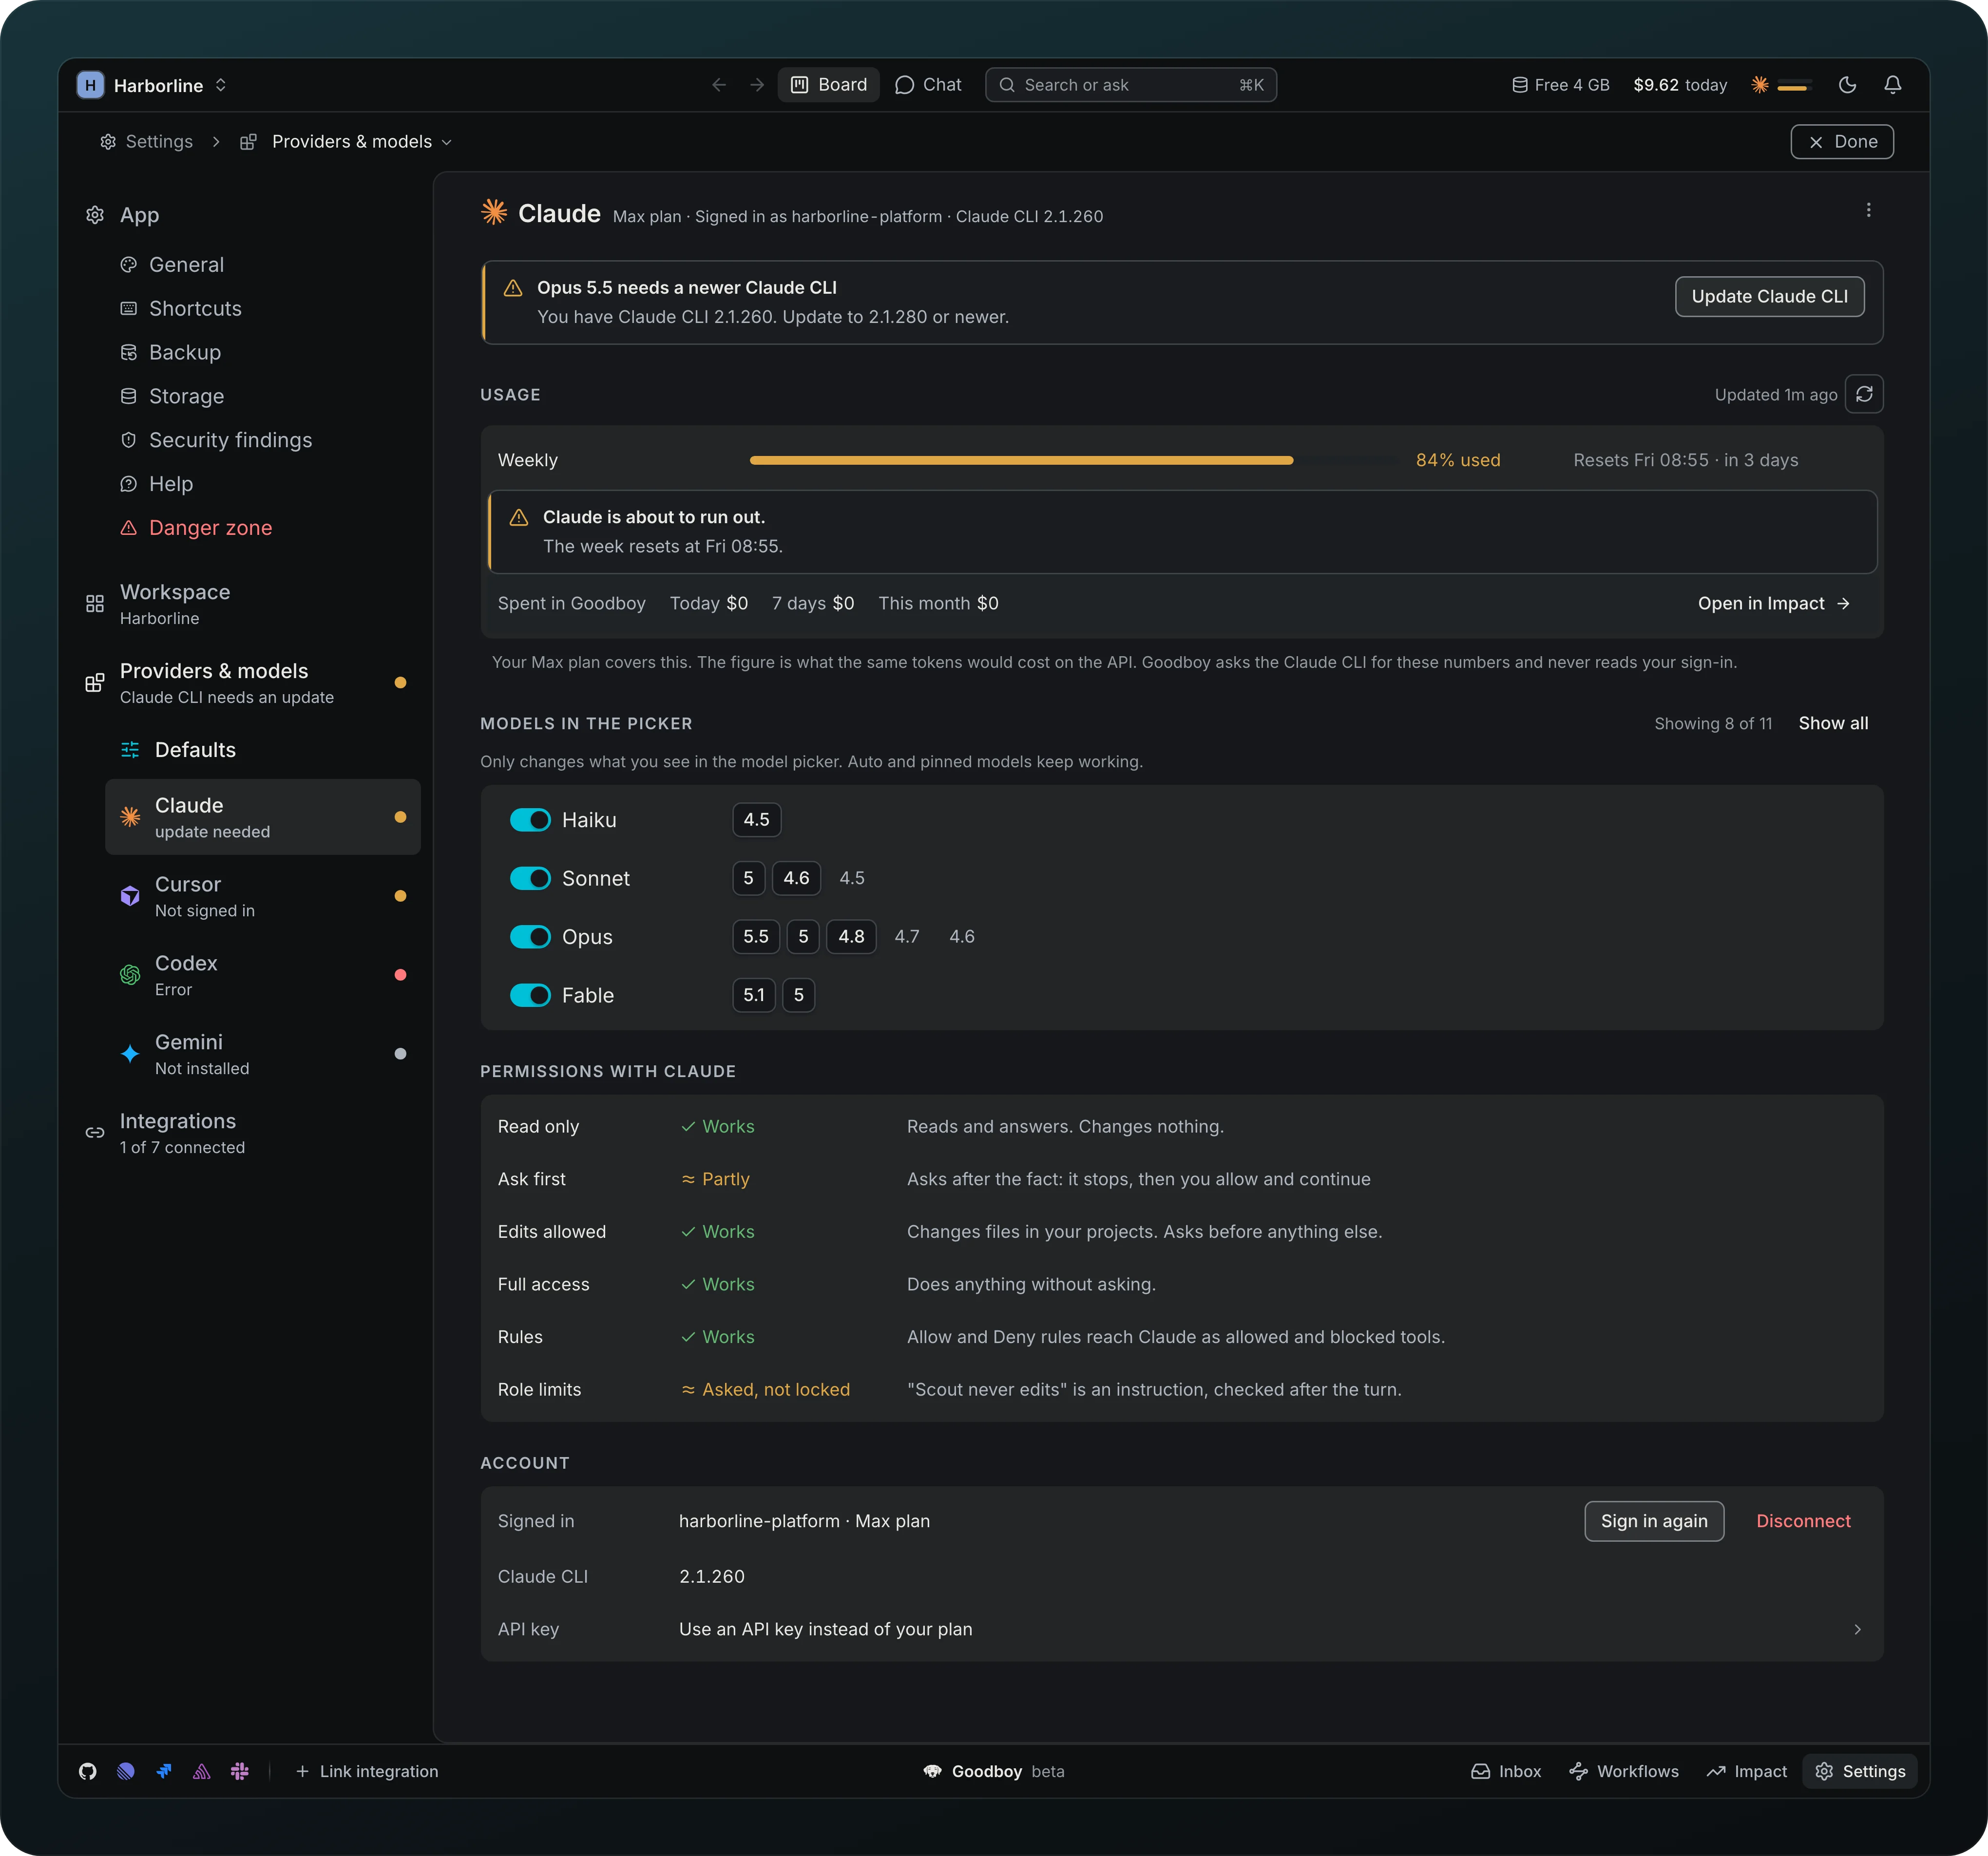This screenshot has height=1856, width=1988.
Task: Open the Gemini provider in sidebar
Action: (263, 1054)
